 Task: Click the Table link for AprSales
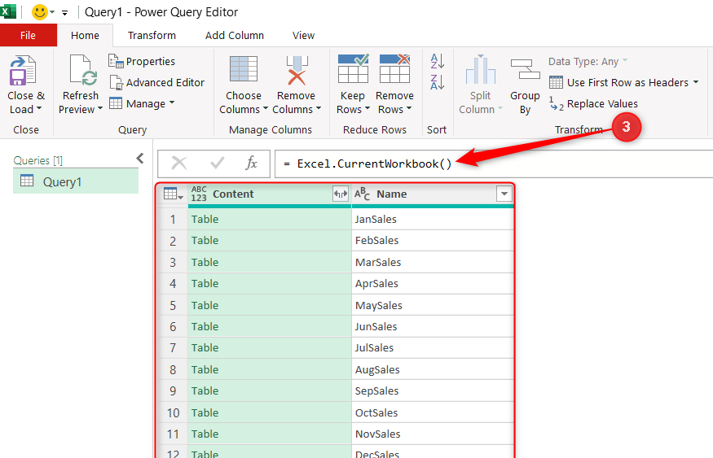(205, 284)
